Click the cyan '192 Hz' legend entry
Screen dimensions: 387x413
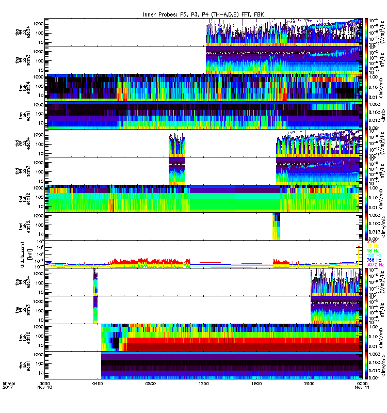pyautogui.click(x=374, y=255)
